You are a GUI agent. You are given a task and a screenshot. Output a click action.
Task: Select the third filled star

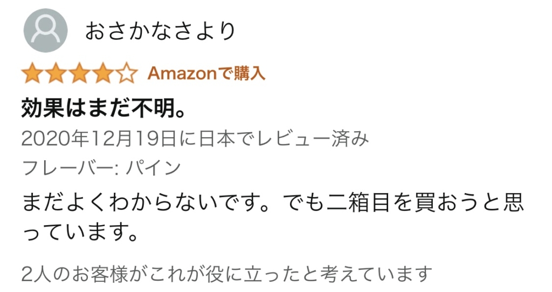80,73
